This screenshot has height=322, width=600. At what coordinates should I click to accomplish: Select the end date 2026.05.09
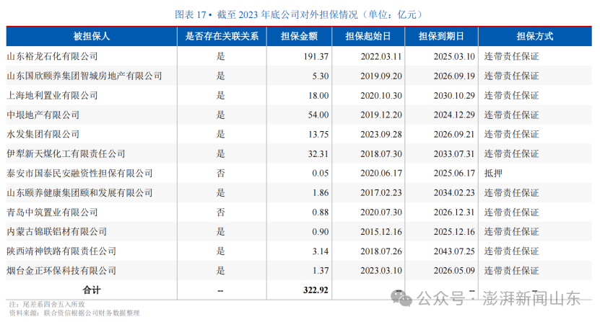coord(454,271)
